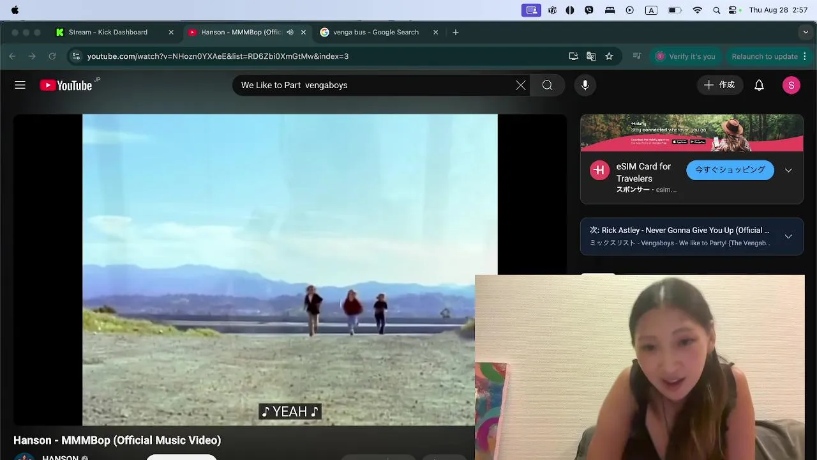Install YouTube app from address bar
The width and height of the screenshot is (817, 460).
coord(573,56)
